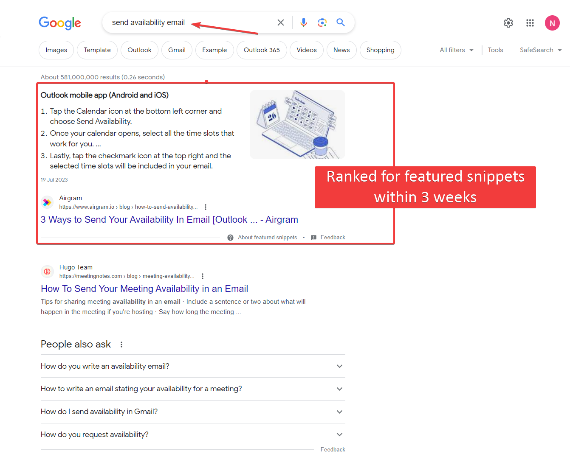Click the Airgram site name
The image size is (570, 454).
(x=71, y=198)
